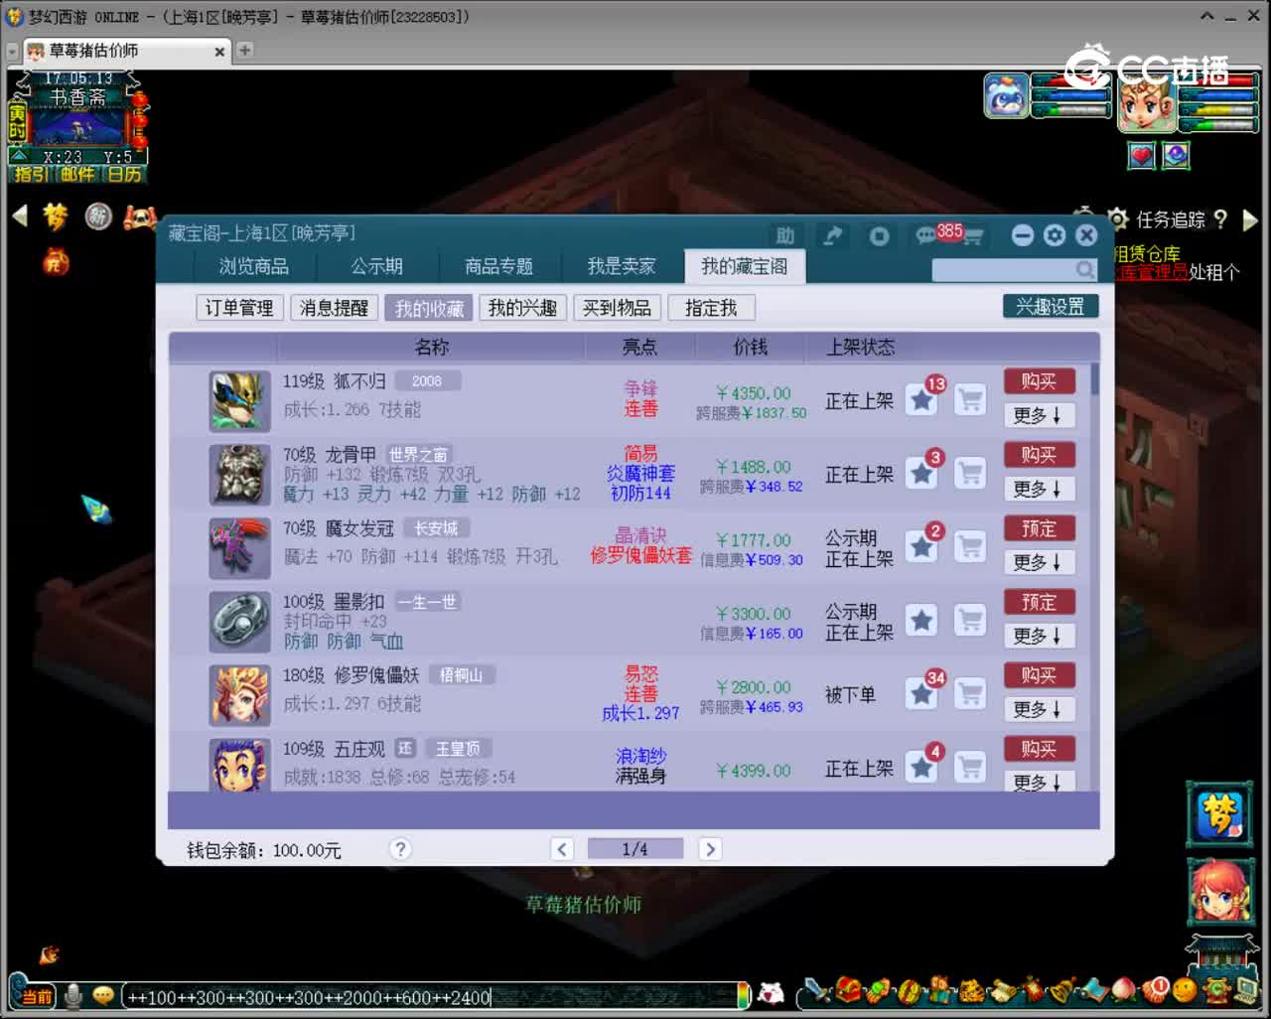Switch to the 浏览商品 tab
This screenshot has height=1019, width=1271.
coord(253,266)
